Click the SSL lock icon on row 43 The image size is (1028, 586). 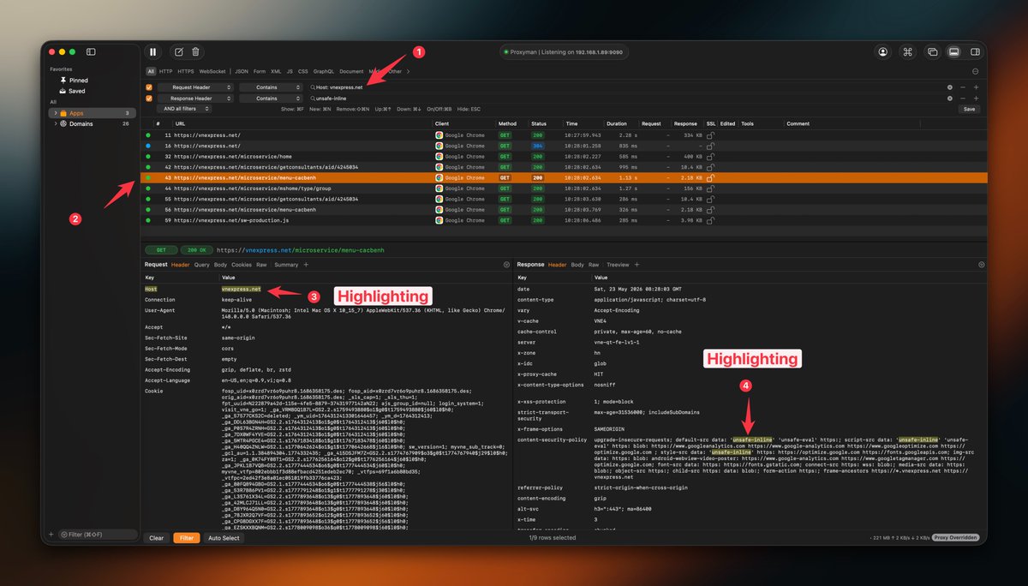[710, 177]
